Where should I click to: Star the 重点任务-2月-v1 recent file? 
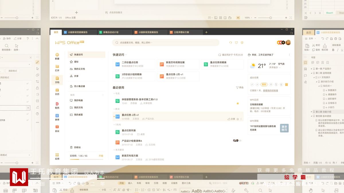(x=238, y=119)
